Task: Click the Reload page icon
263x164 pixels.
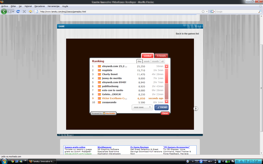Action: [x=18, y=11]
